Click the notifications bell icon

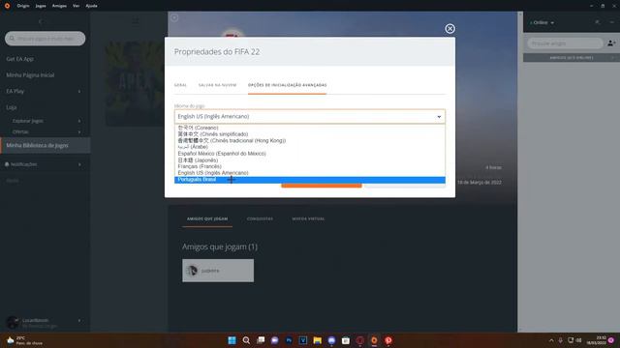7,164
